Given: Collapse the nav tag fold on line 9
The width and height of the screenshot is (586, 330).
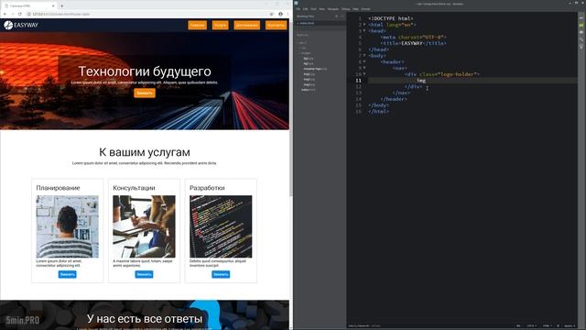Looking at the screenshot, I should tap(364, 68).
